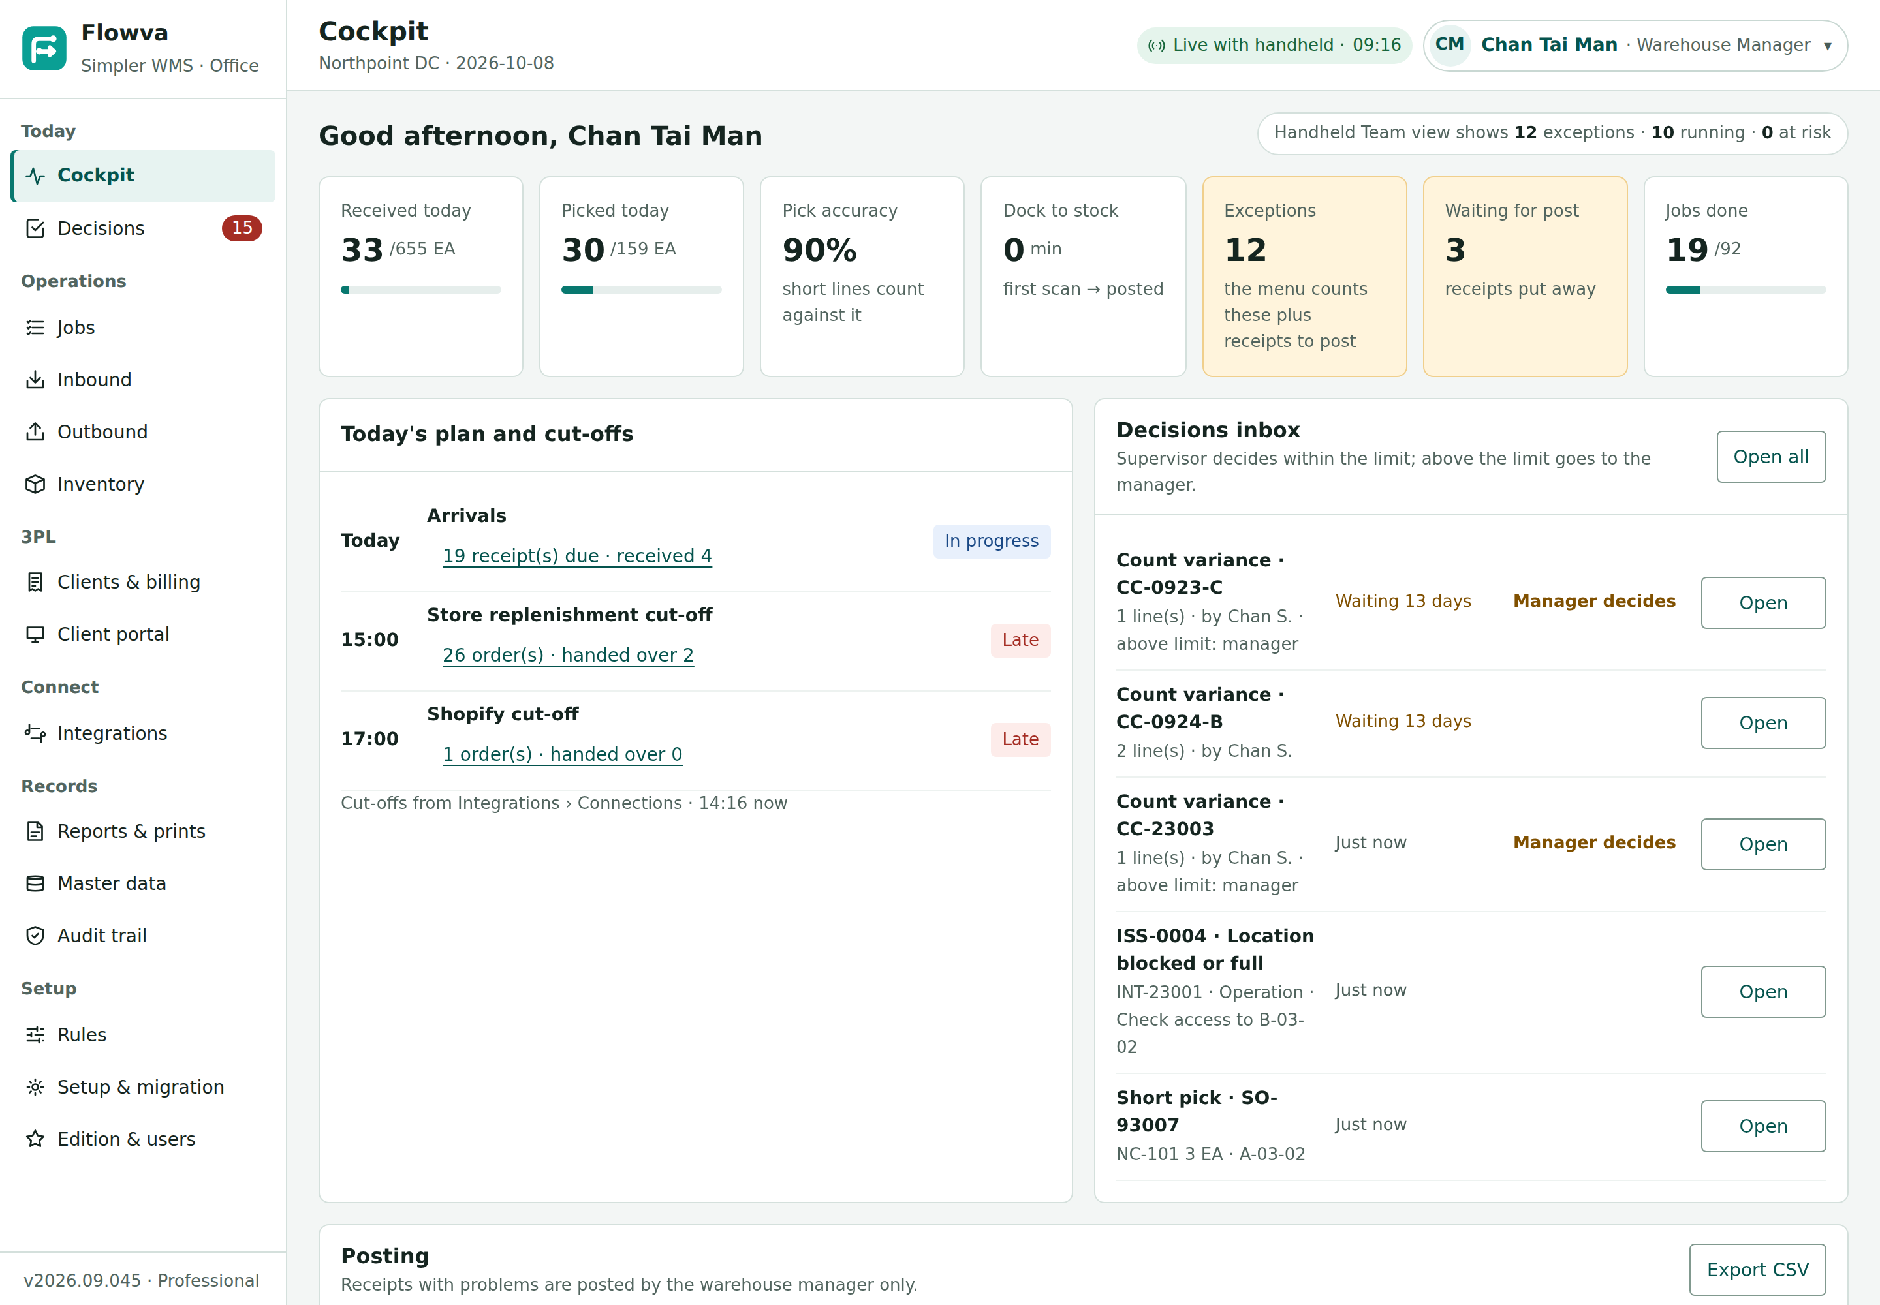Click the Flowva logo icon
This screenshot has width=1880, height=1305.
click(44, 48)
